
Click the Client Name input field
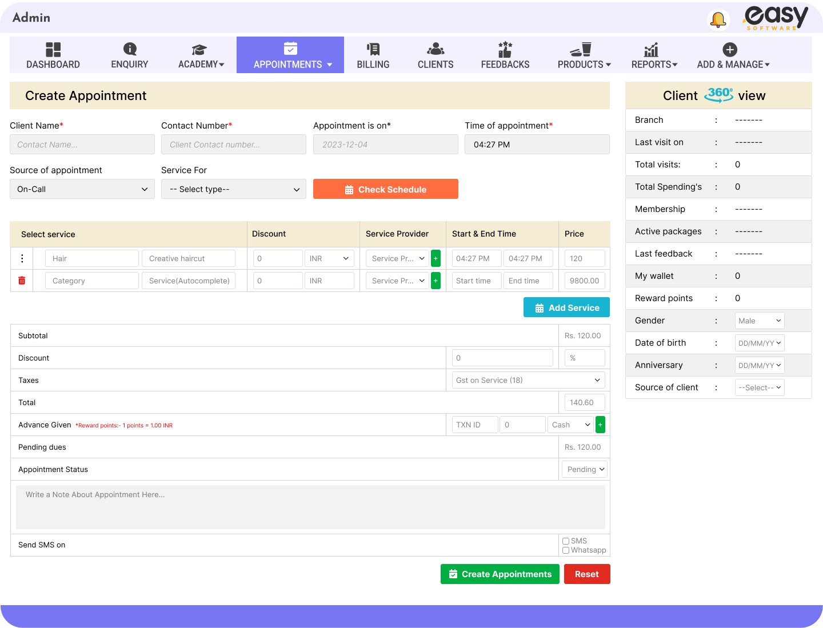tap(82, 145)
